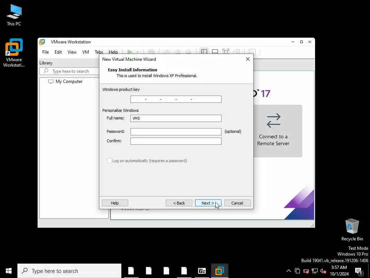Open the Edit menu
Screen dimensions: 370x278
point(58,52)
